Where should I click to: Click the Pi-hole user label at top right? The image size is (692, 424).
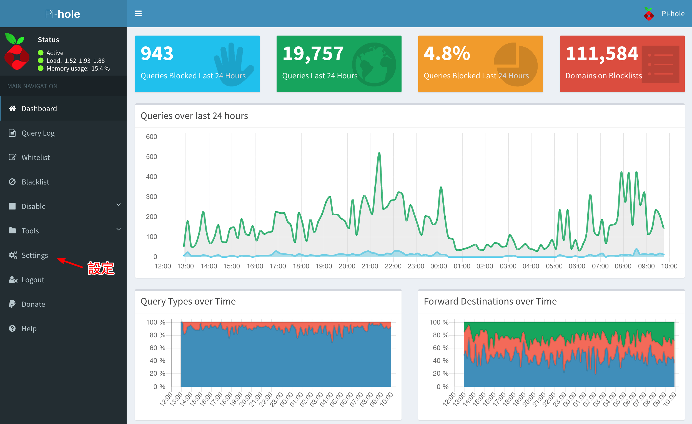(x=673, y=14)
